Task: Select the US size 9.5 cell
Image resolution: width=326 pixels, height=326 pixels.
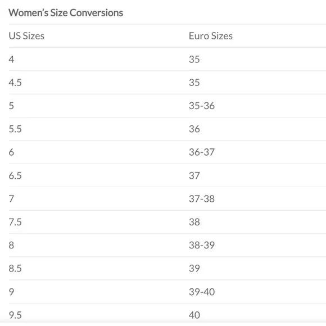Action: [15, 315]
